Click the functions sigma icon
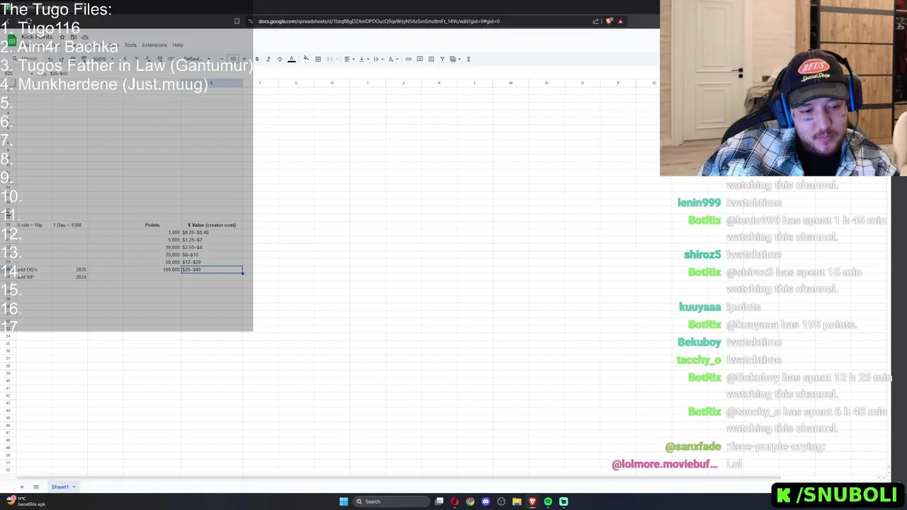The image size is (907, 510). point(468,59)
